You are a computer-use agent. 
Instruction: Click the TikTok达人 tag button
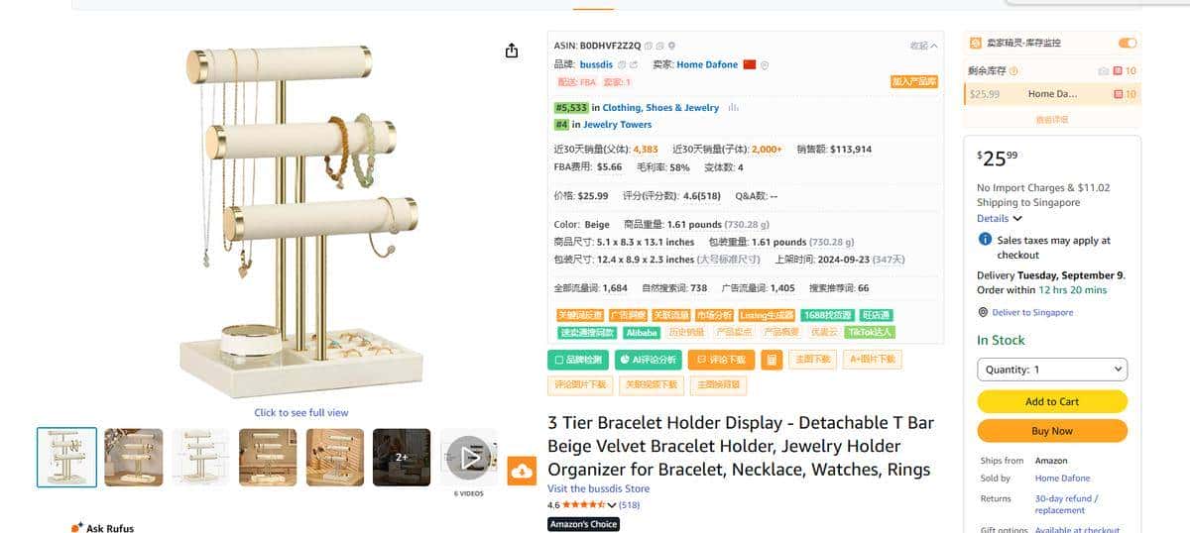point(869,333)
